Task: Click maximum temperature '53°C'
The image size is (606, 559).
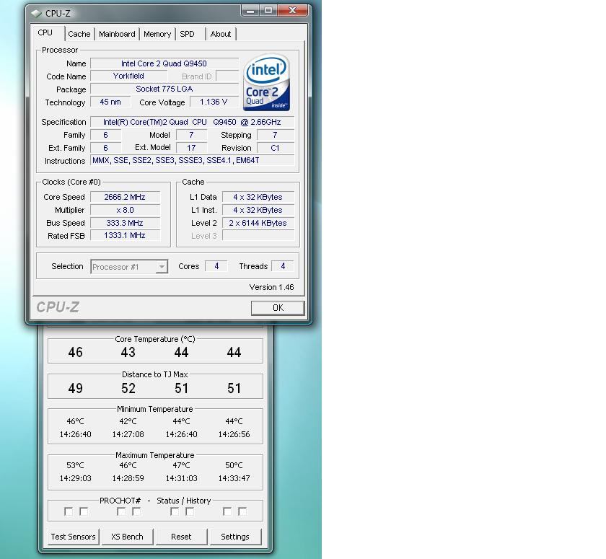Action: point(75,465)
